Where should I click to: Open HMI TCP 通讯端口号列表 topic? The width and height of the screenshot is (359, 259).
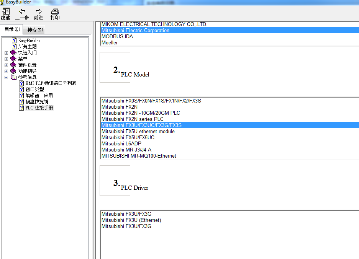tap(51, 83)
